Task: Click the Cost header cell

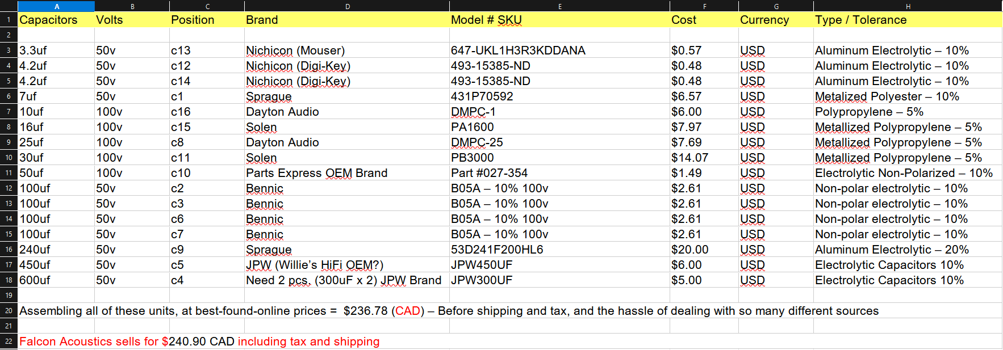Action: click(704, 20)
